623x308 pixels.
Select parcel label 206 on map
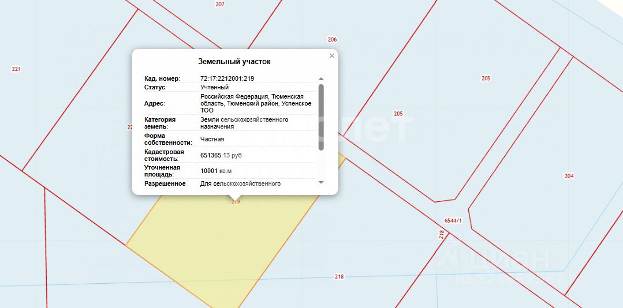(x=332, y=40)
